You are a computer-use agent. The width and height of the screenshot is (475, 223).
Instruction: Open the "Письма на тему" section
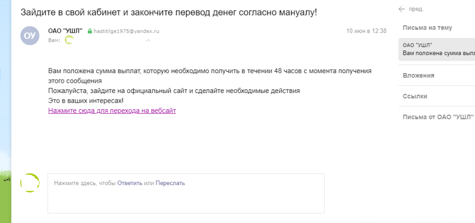[x=427, y=28]
